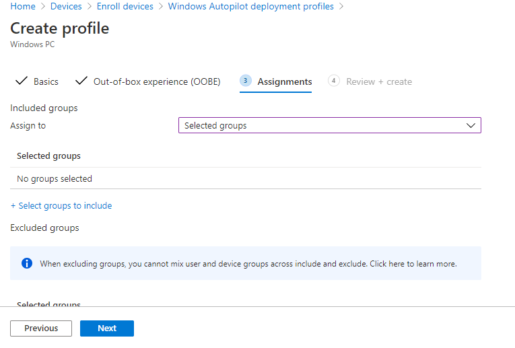This screenshot has width=515, height=348.
Task: Click the blue Next button
Action: point(106,328)
